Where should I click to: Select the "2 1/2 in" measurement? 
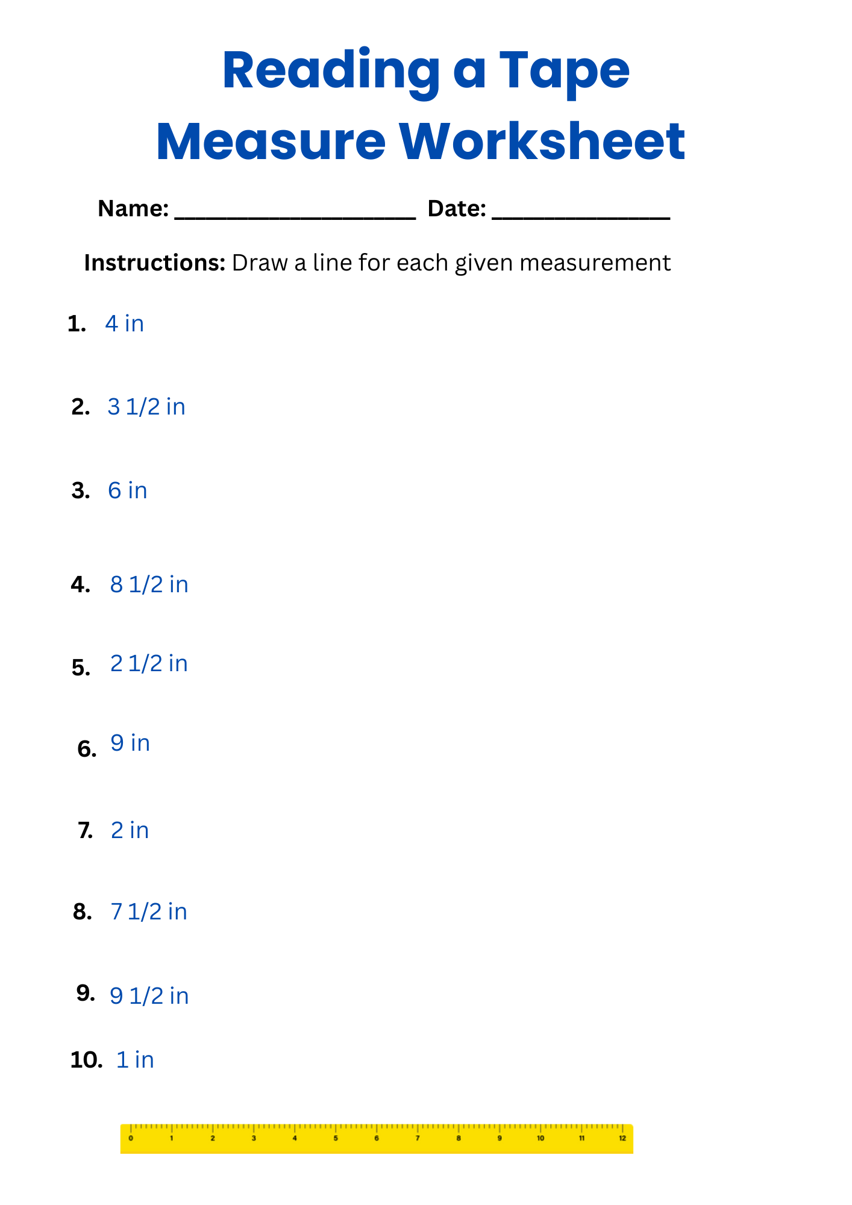149,663
